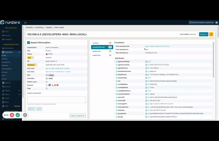Click the Type override tag

pyautogui.click(x=30, y=57)
